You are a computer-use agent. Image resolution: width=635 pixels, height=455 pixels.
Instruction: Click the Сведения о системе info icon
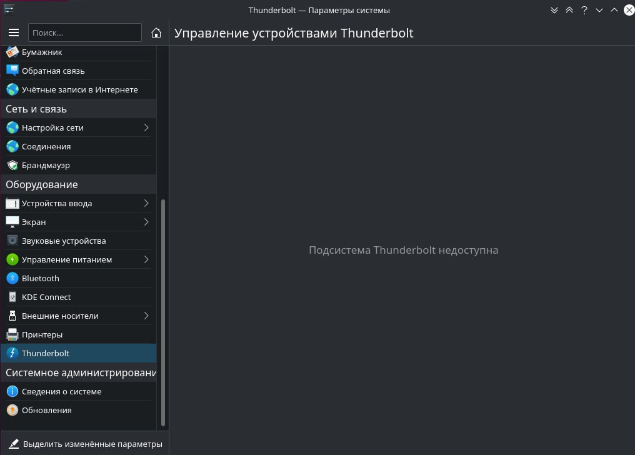pyautogui.click(x=12, y=391)
